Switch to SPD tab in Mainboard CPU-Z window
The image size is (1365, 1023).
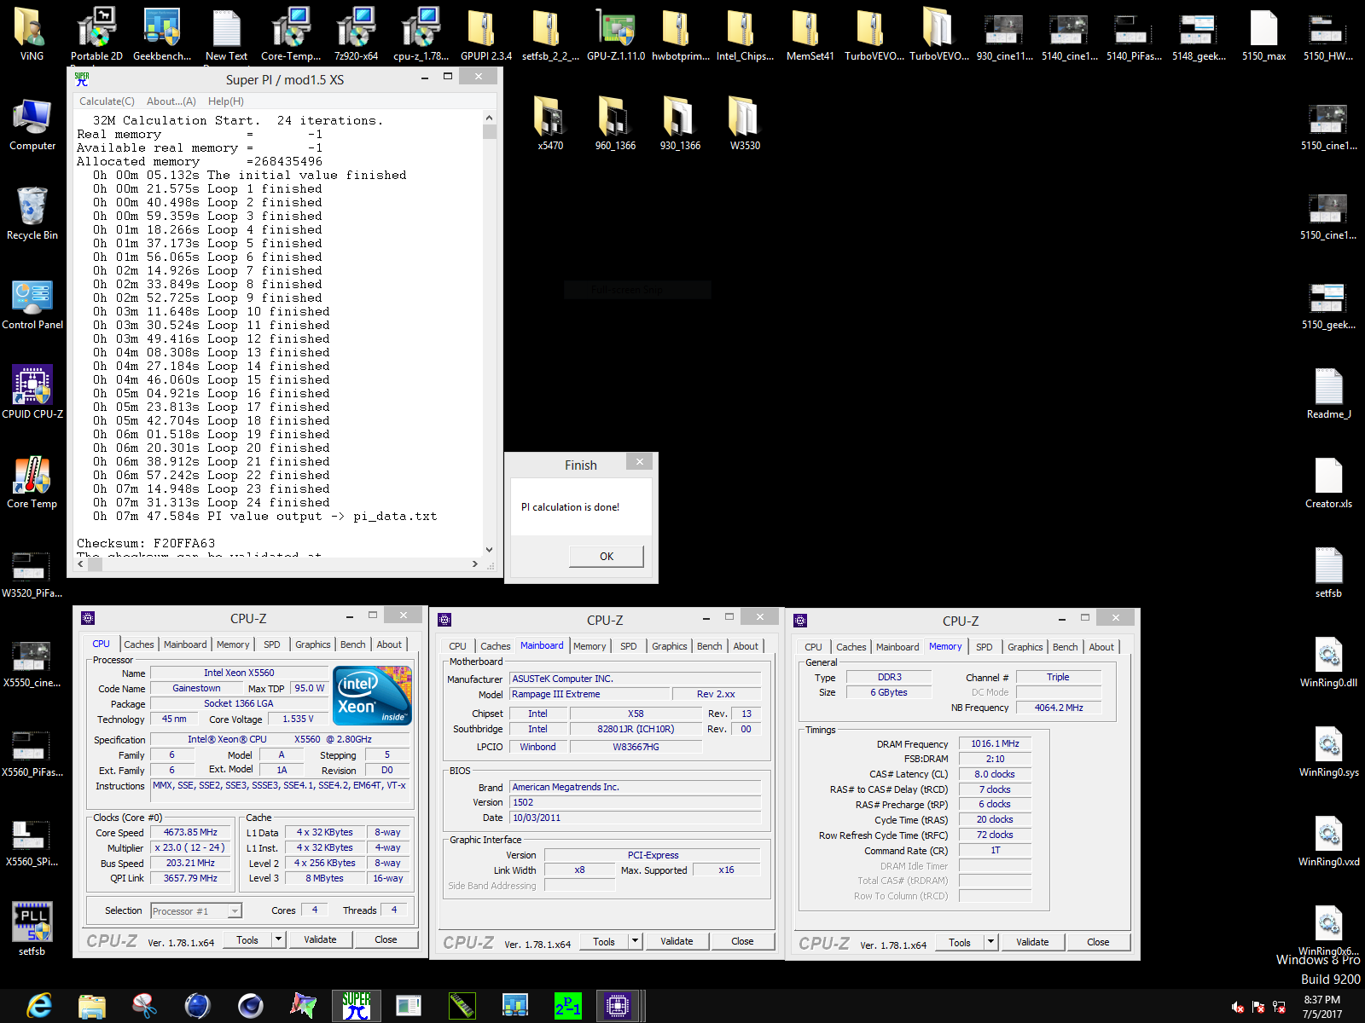coord(628,646)
